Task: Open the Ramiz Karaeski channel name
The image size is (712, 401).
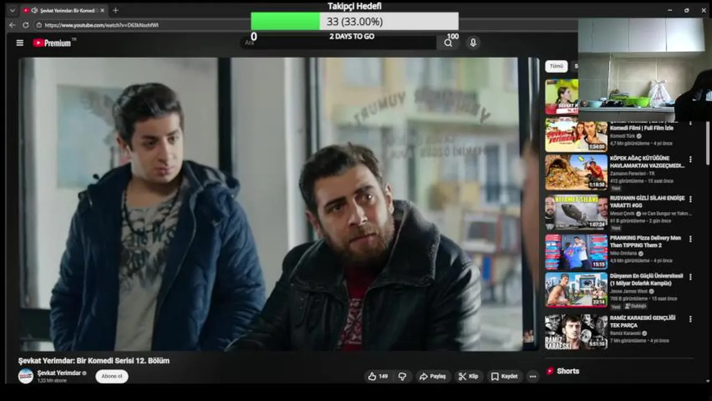Action: pos(626,333)
